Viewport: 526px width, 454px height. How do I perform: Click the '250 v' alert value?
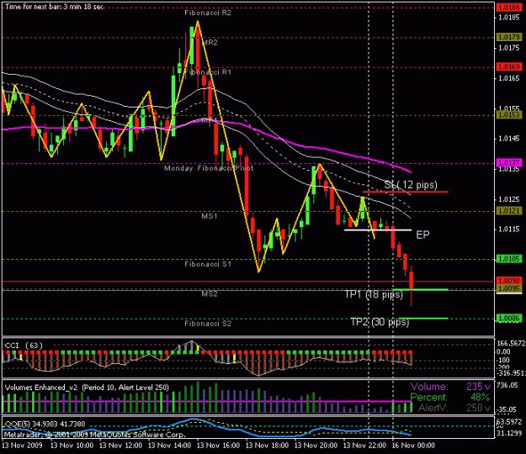pos(478,408)
